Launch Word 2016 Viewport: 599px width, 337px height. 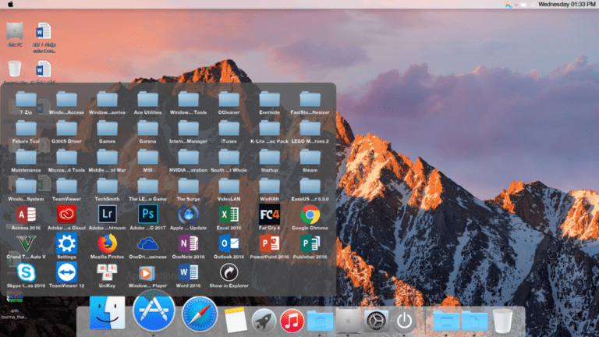click(x=188, y=273)
